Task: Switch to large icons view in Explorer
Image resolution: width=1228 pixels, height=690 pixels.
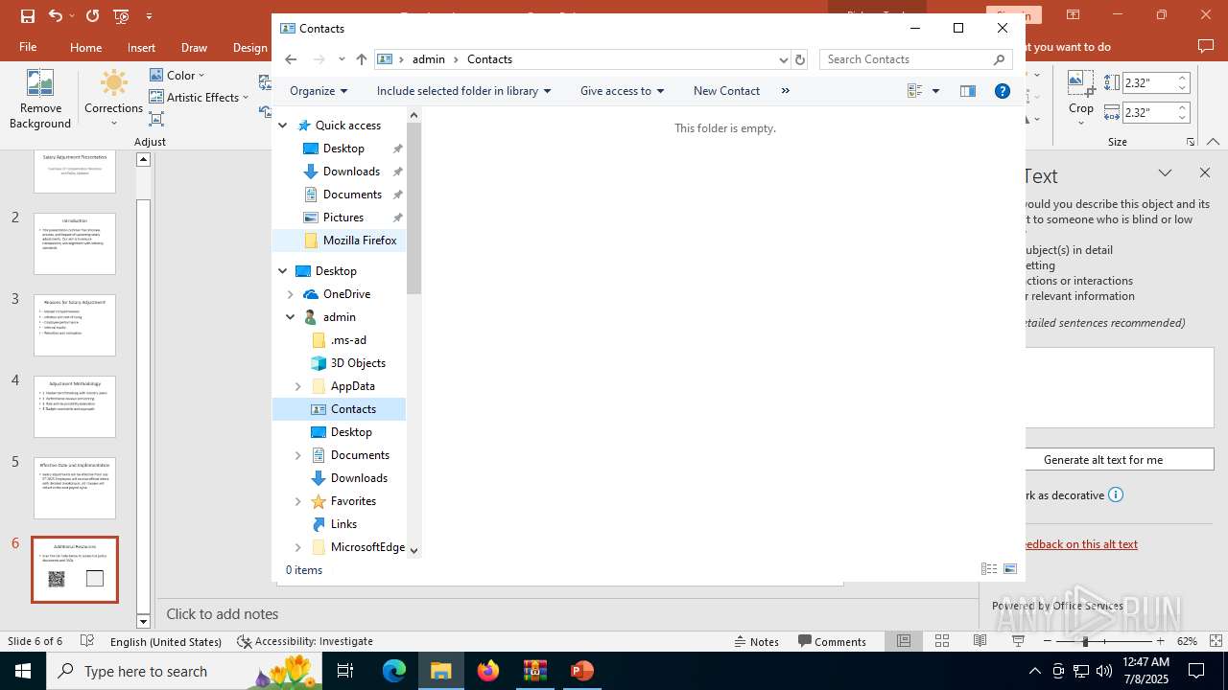Action: click(x=1009, y=569)
